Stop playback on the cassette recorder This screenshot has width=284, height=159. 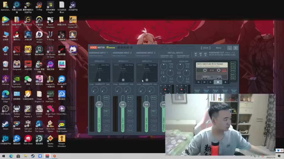click(x=218, y=82)
